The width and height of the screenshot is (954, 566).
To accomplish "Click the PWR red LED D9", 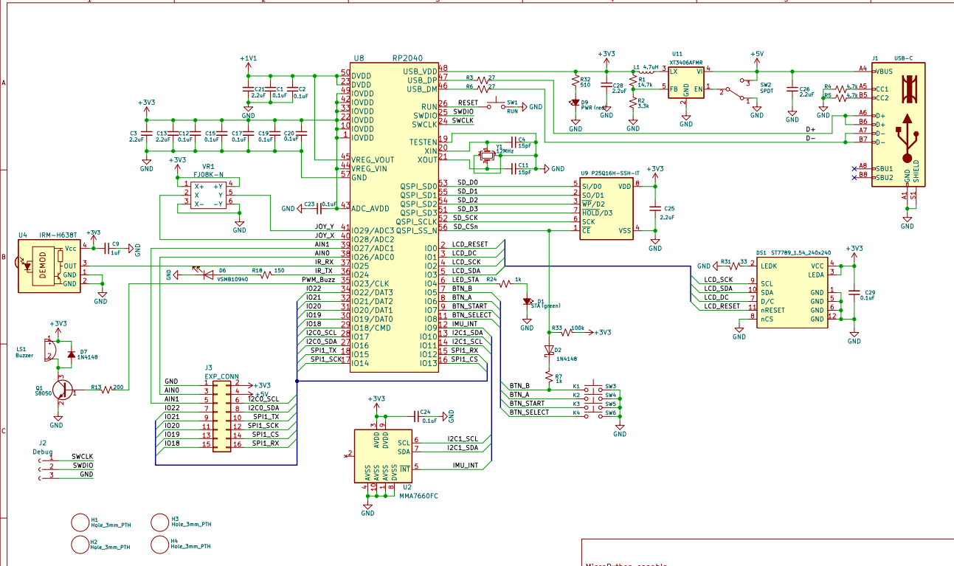I will click(575, 103).
